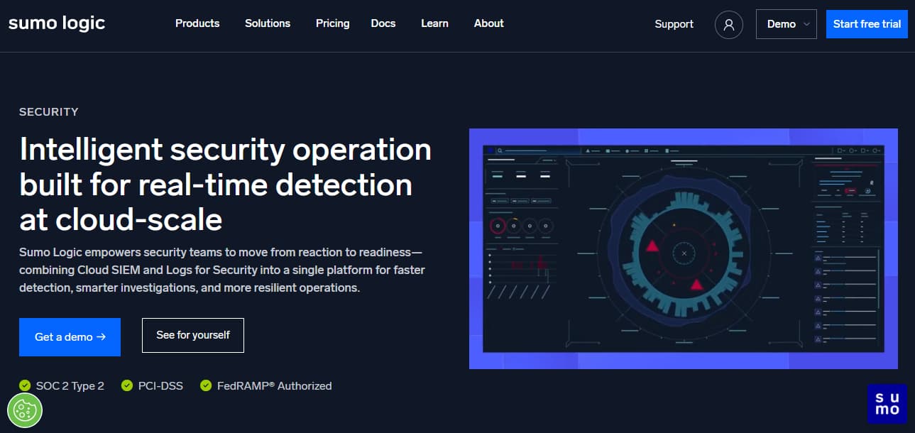The width and height of the screenshot is (915, 433).
Task: Open the Docs menu item
Action: point(383,23)
